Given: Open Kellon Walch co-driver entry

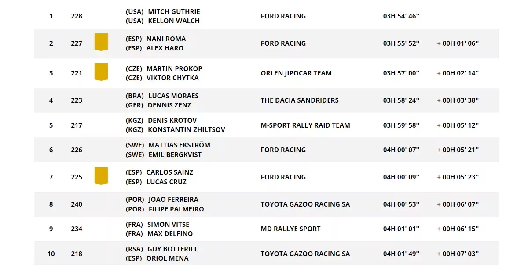Looking at the screenshot, I should point(174,21).
